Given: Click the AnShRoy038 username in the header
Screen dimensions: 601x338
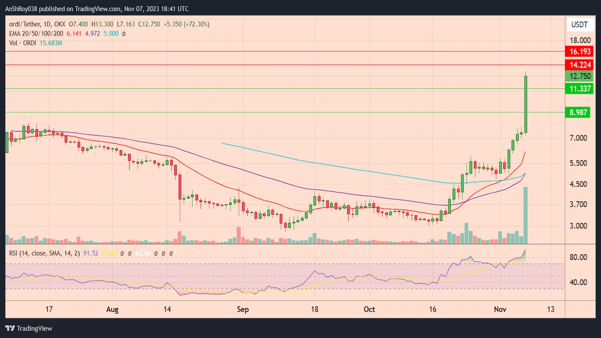Looking at the screenshot, I should (x=21, y=9).
